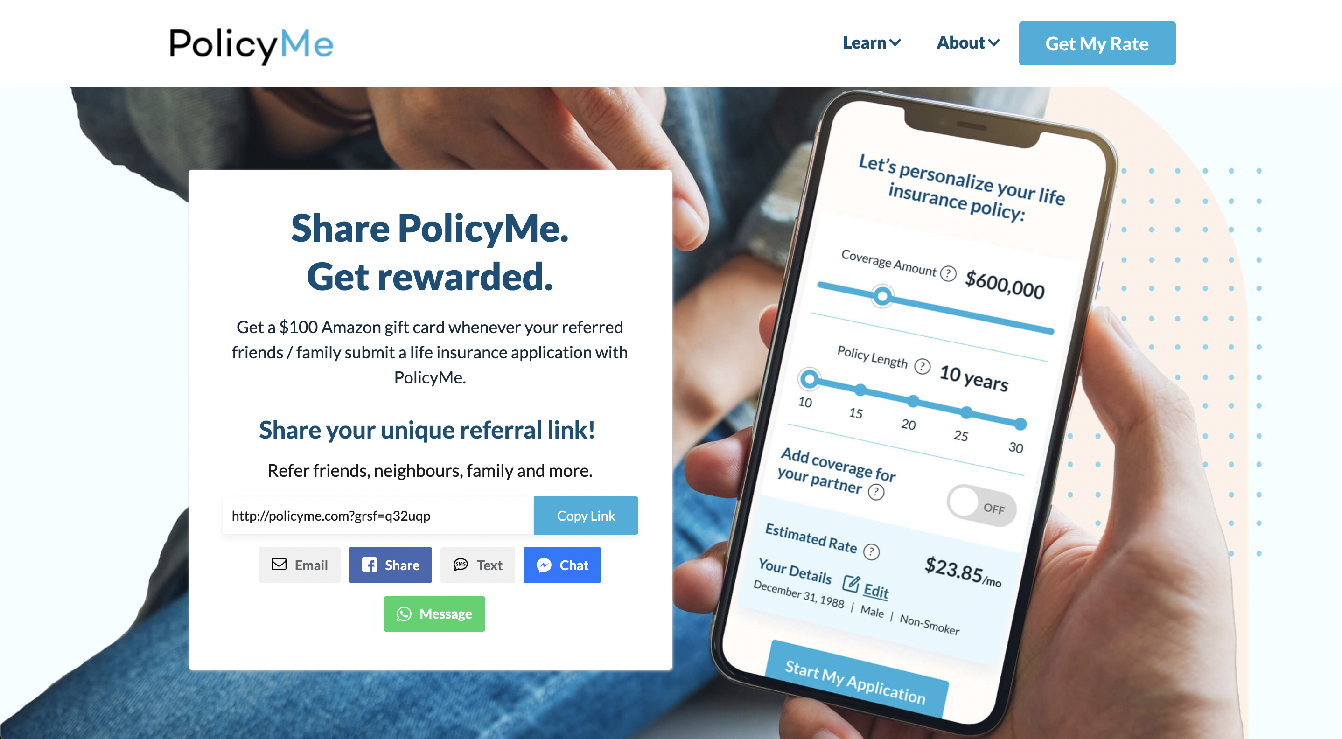Select the Learn menu item
This screenshot has height=739, width=1342.
[869, 43]
